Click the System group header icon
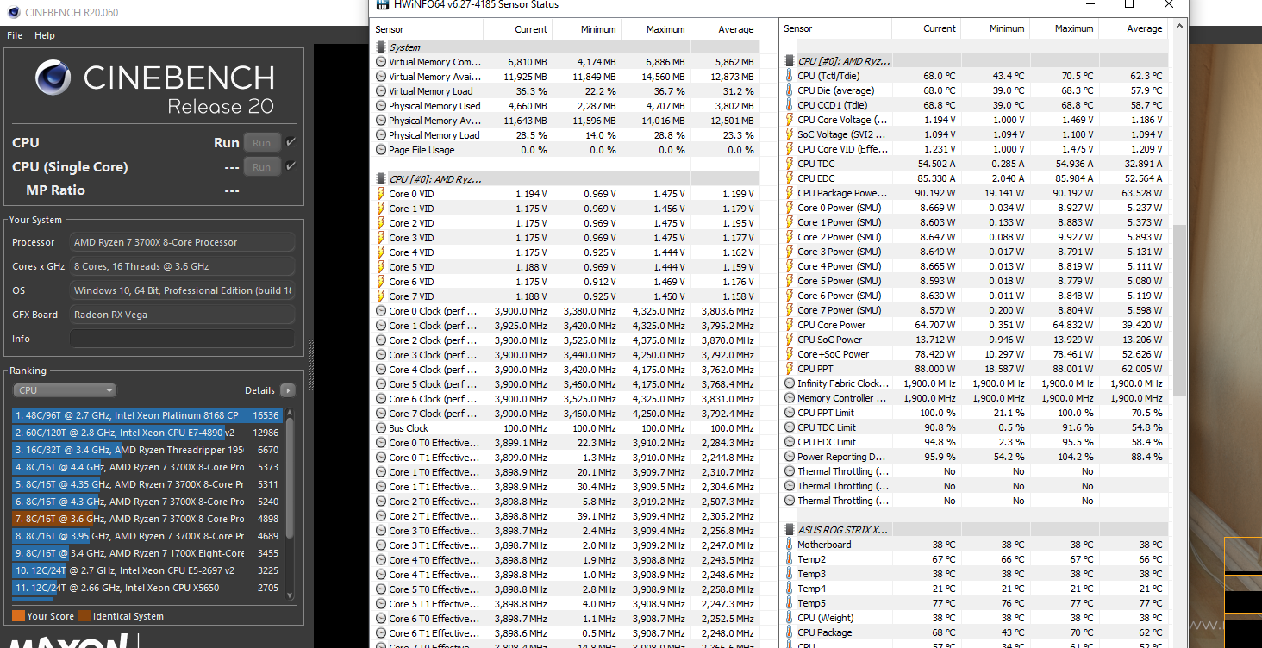The width and height of the screenshot is (1262, 648). 381,47
